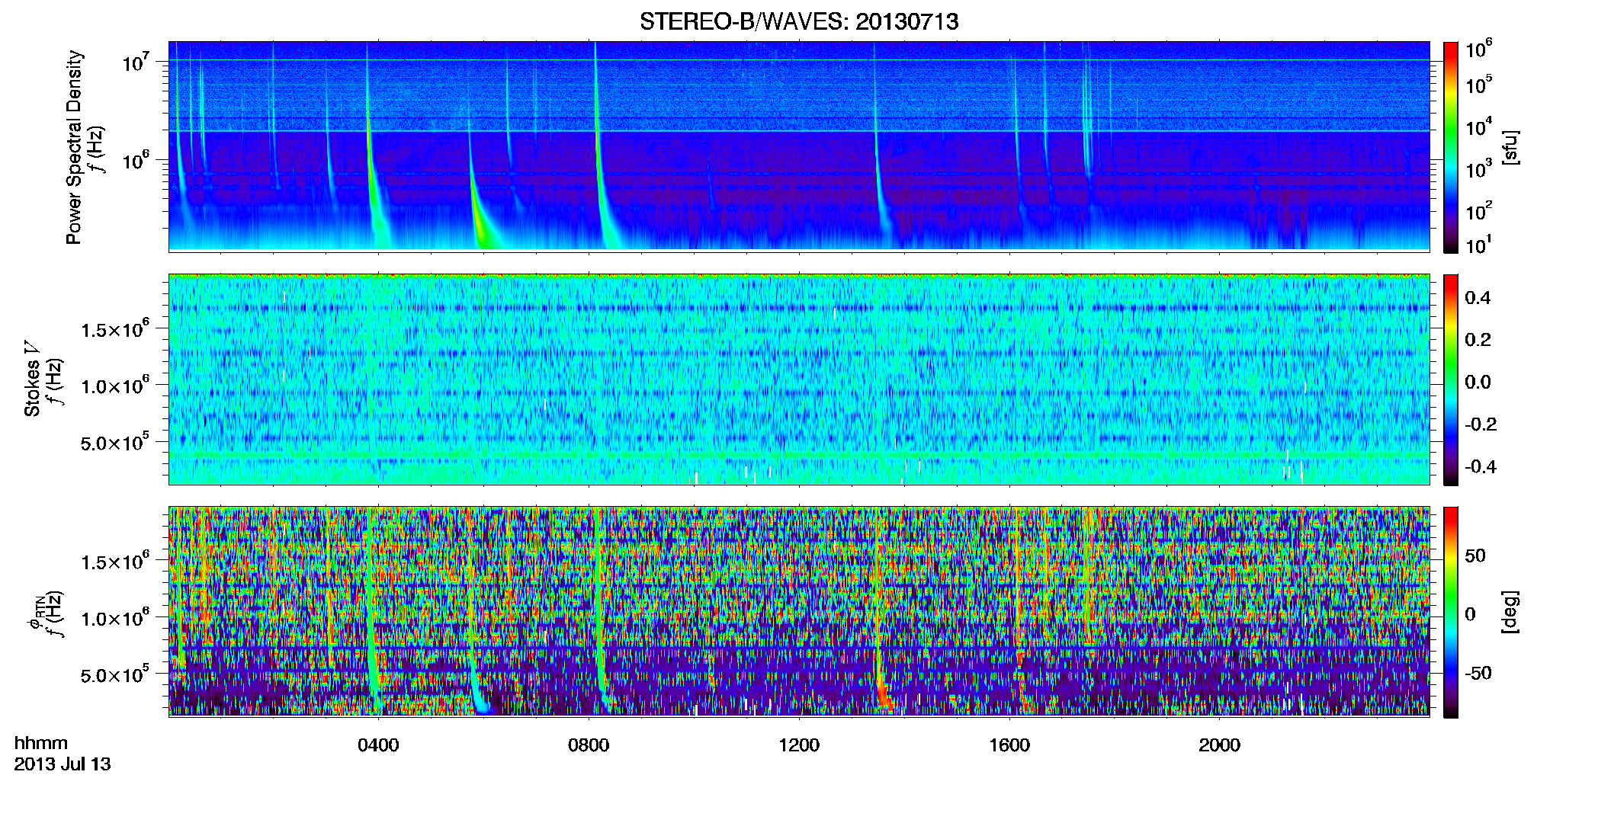
Task: Click the phi RTN degrees colorbar
Action: tap(1451, 612)
